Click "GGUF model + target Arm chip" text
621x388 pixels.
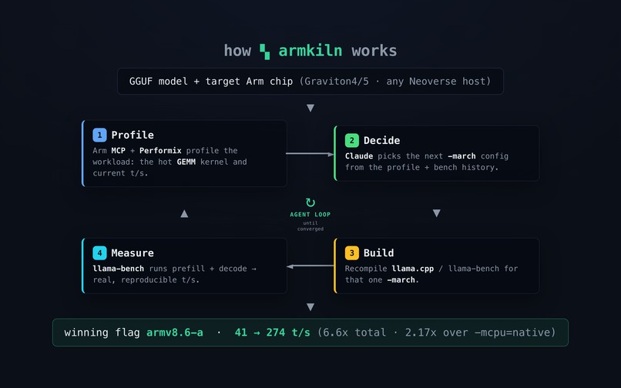[x=210, y=82]
